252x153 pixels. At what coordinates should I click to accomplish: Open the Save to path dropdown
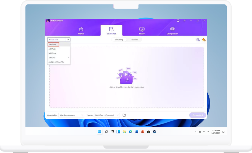pos(107,115)
